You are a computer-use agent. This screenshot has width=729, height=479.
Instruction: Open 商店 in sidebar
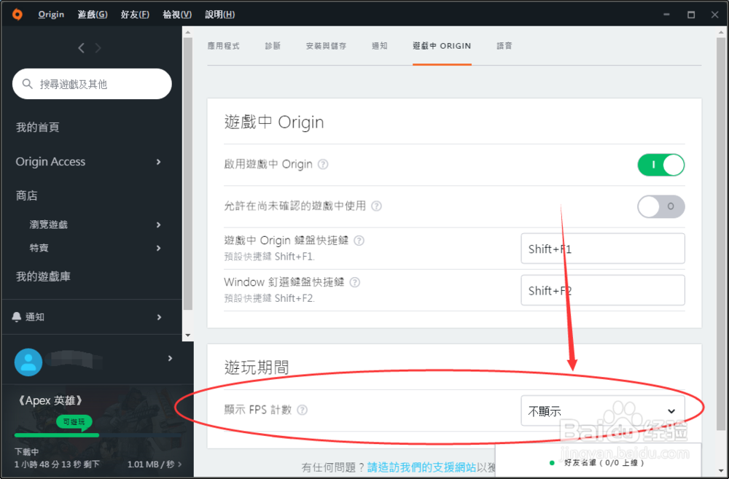[26, 195]
